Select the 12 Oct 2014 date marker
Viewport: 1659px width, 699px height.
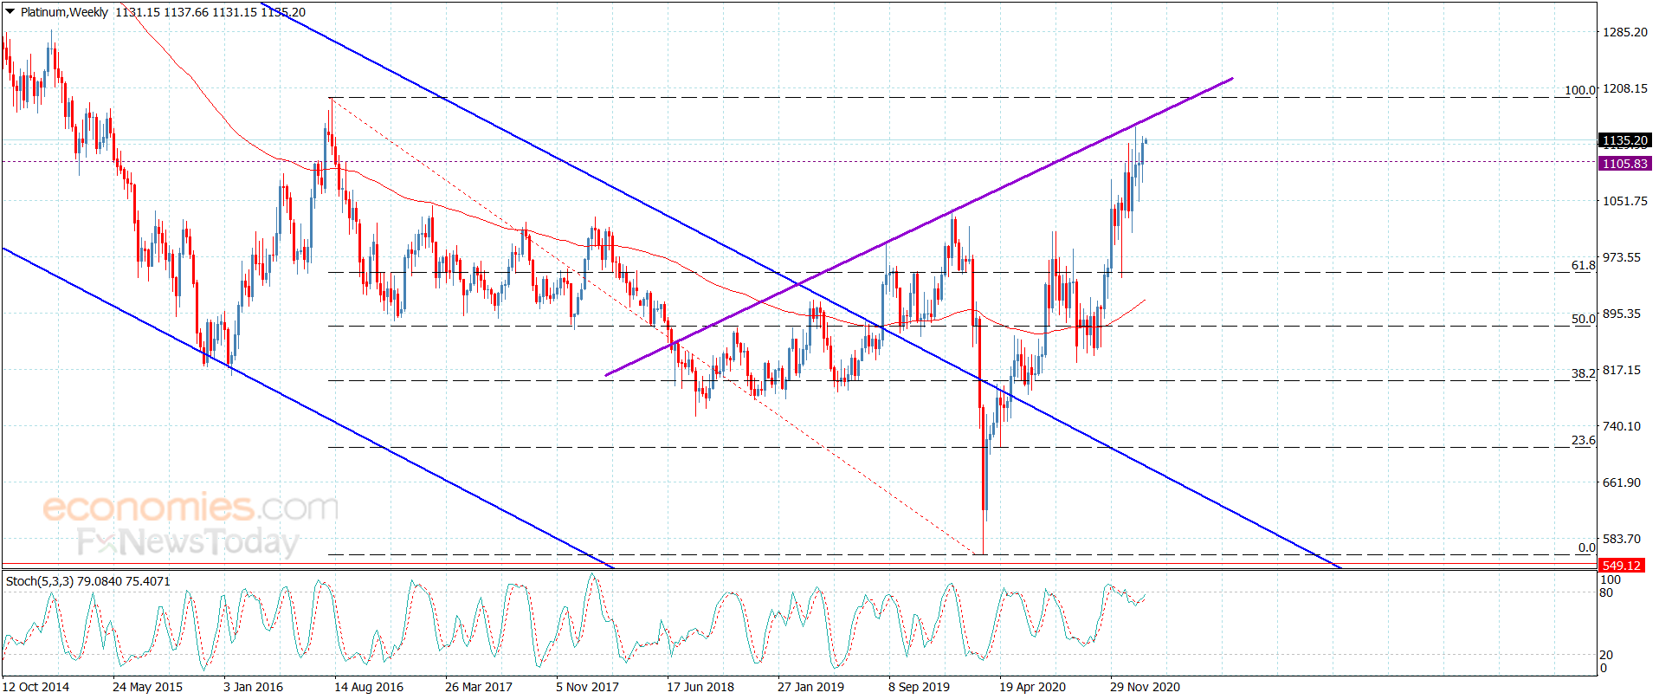(36, 687)
